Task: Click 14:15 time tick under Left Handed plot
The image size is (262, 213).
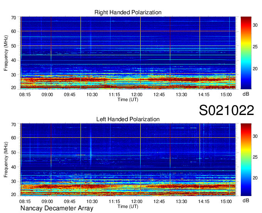Action: 204,201
